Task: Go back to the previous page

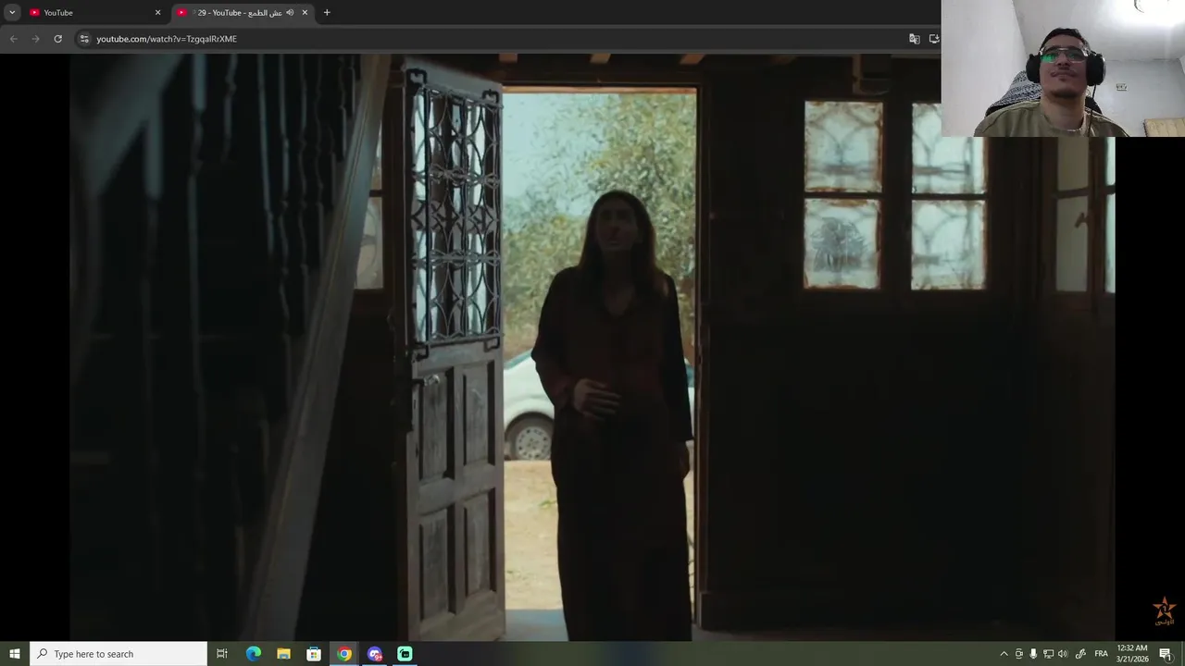Action: coord(13,39)
